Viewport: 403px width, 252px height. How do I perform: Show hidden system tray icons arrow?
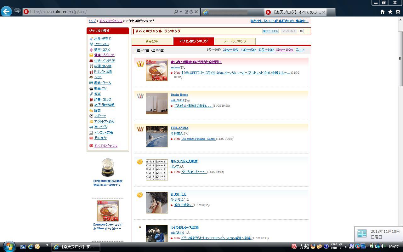click(346, 247)
